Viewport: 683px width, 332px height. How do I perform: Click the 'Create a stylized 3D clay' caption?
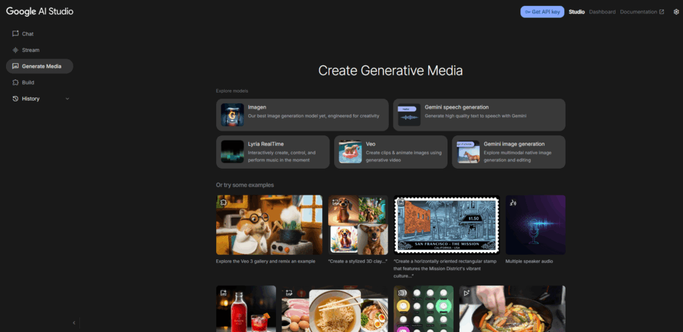pyautogui.click(x=358, y=261)
